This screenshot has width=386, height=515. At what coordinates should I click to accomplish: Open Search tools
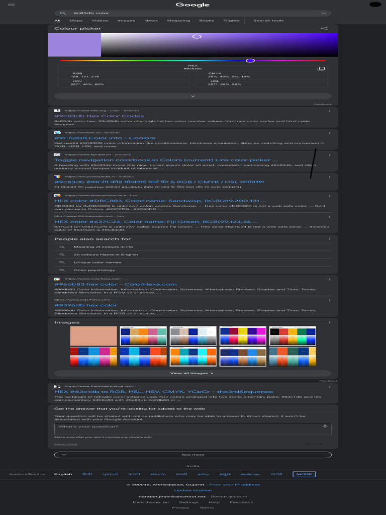point(268,21)
